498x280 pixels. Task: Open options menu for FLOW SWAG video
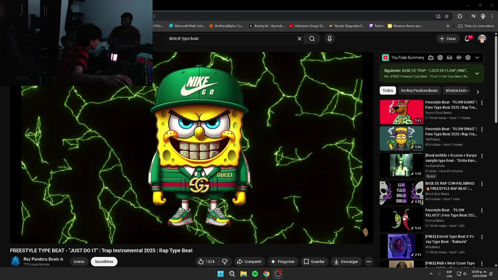482,129
